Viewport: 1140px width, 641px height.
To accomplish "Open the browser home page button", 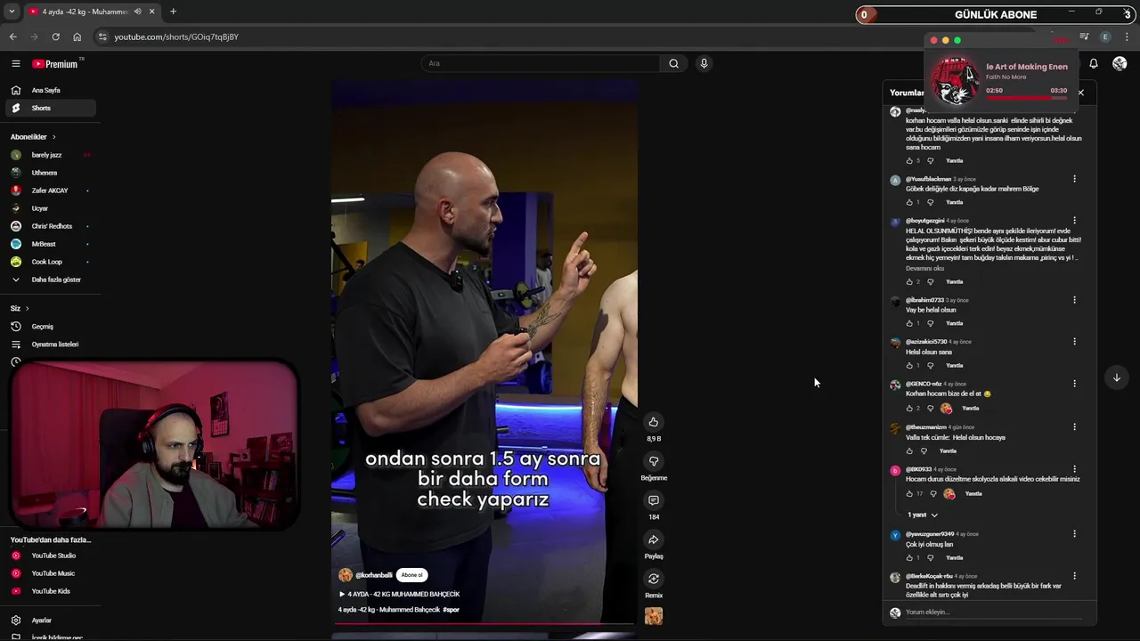I will [77, 37].
